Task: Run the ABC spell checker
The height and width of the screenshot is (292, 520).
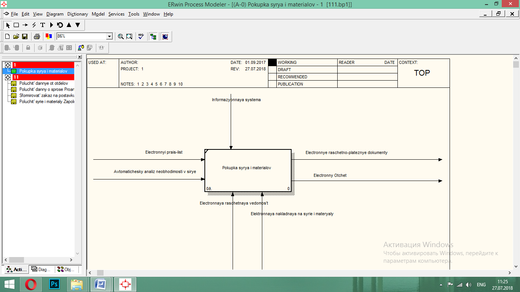Action: 141,36
